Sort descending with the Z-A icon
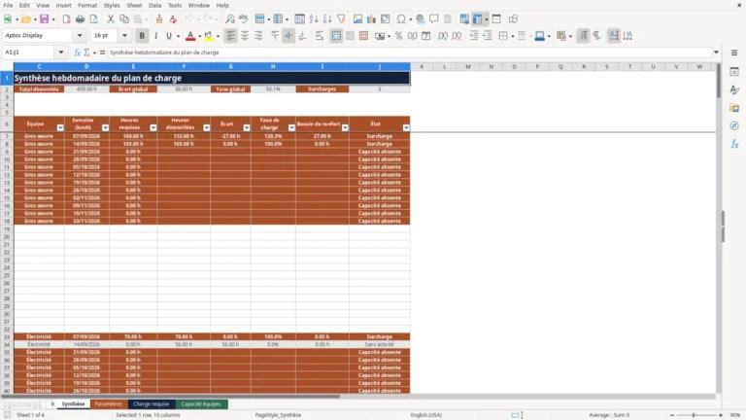This screenshot has width=746, height=420. pyautogui.click(x=327, y=19)
